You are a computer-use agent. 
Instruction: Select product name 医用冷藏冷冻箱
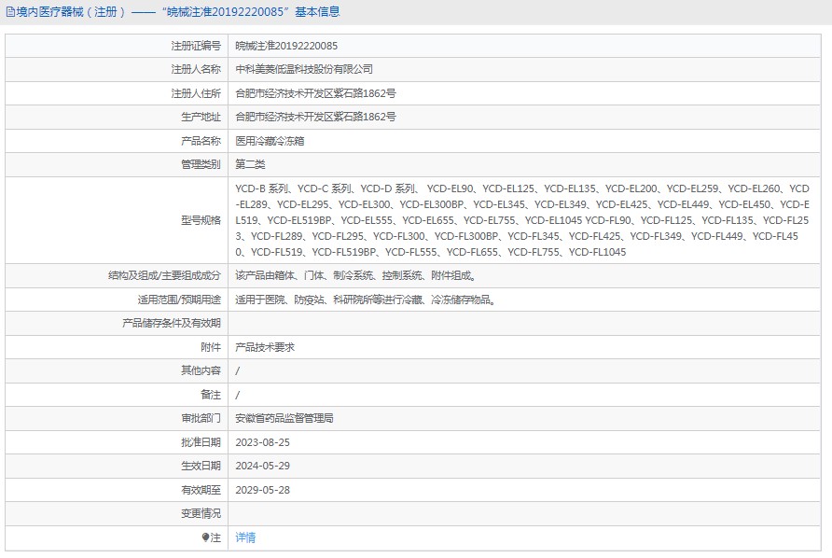tap(270, 141)
